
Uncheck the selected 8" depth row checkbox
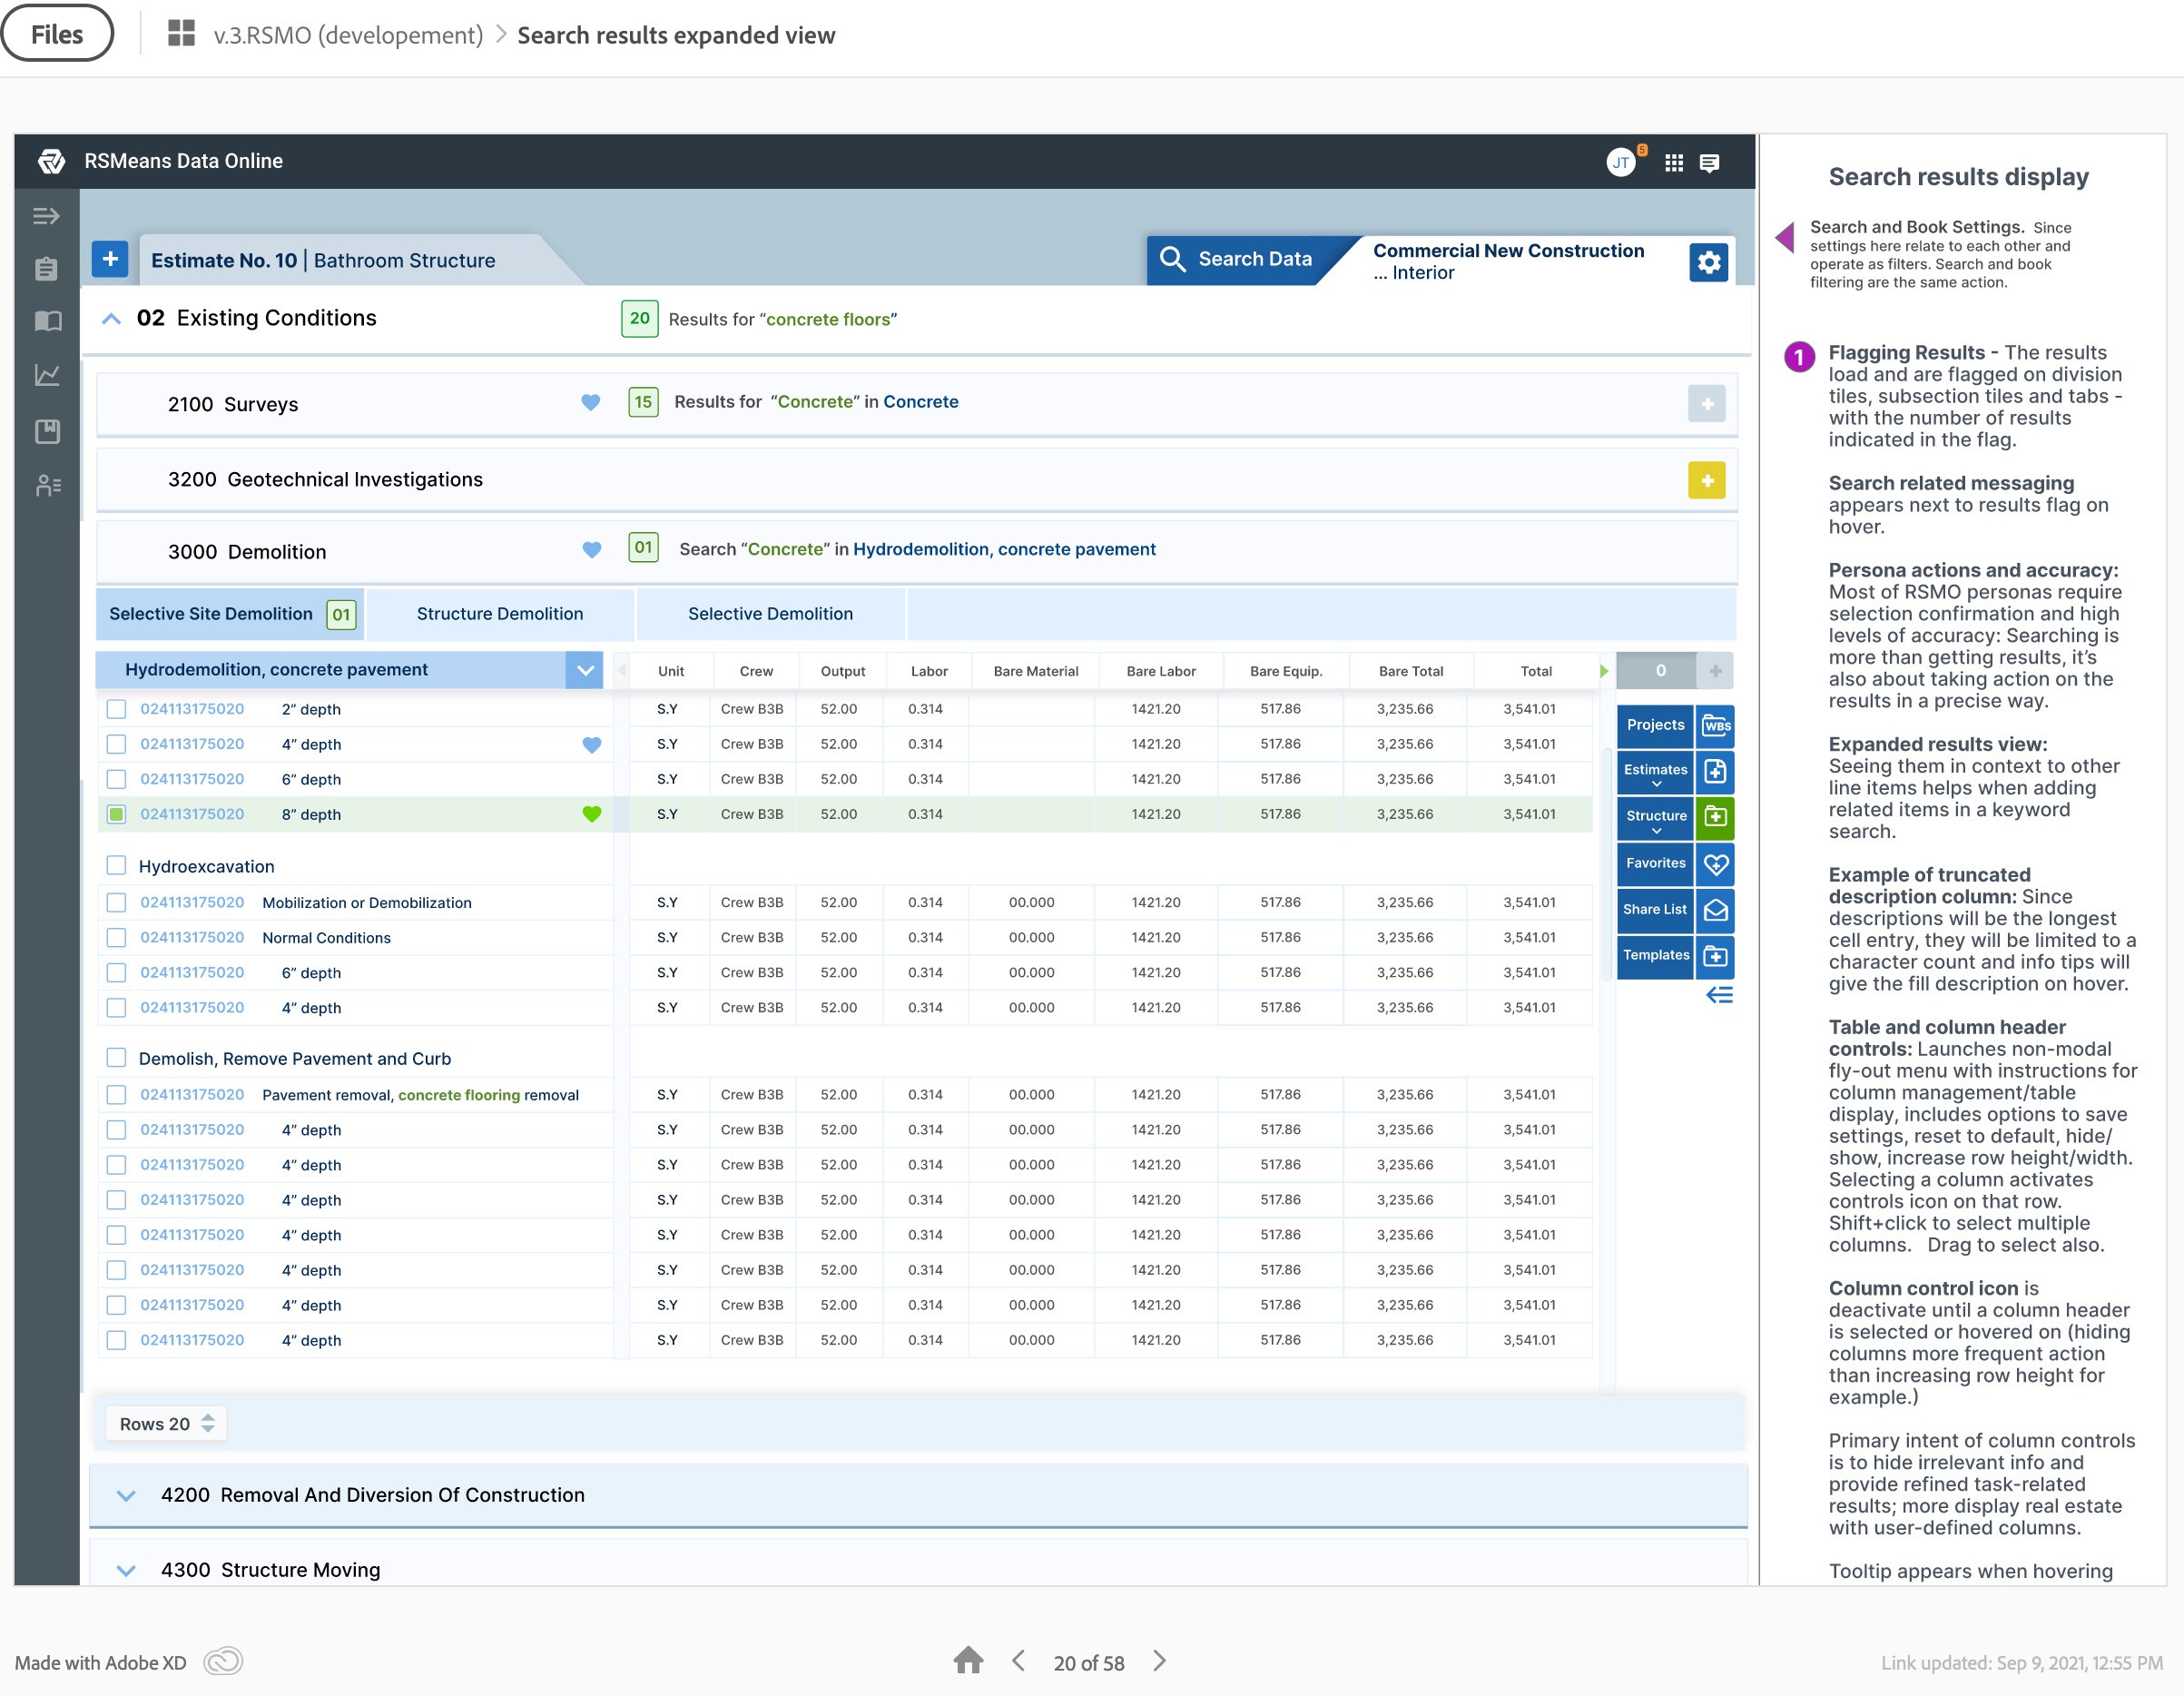coord(116,814)
